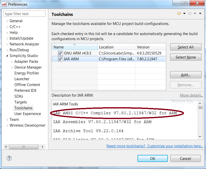The image size is (206, 169).
Task: Expand the Adapter Packs node
Action: 12,62
